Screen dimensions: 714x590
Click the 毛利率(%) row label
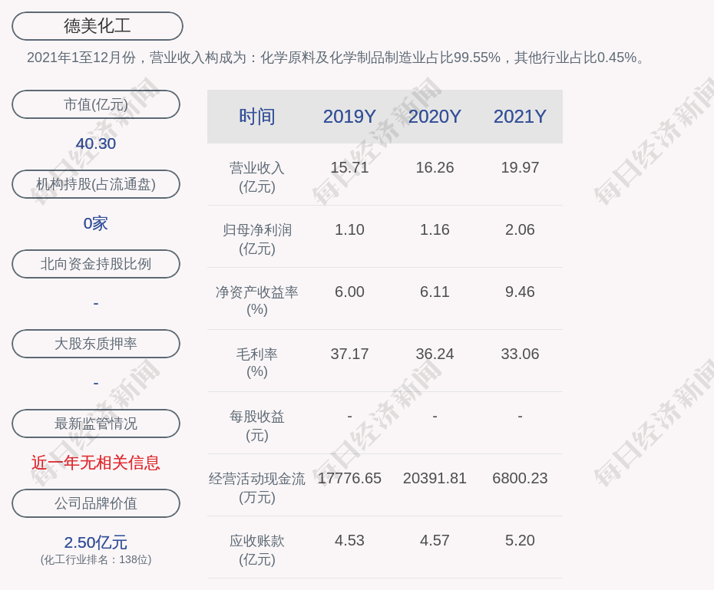[x=257, y=363]
